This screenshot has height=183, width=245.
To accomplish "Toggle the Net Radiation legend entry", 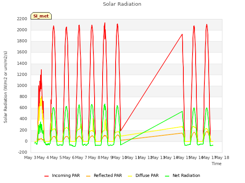I will [183, 175].
